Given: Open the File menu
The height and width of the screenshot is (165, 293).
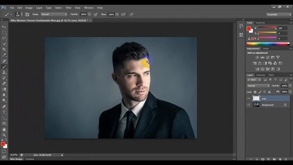Looking at the screenshot, I should pyautogui.click(x=12, y=8).
